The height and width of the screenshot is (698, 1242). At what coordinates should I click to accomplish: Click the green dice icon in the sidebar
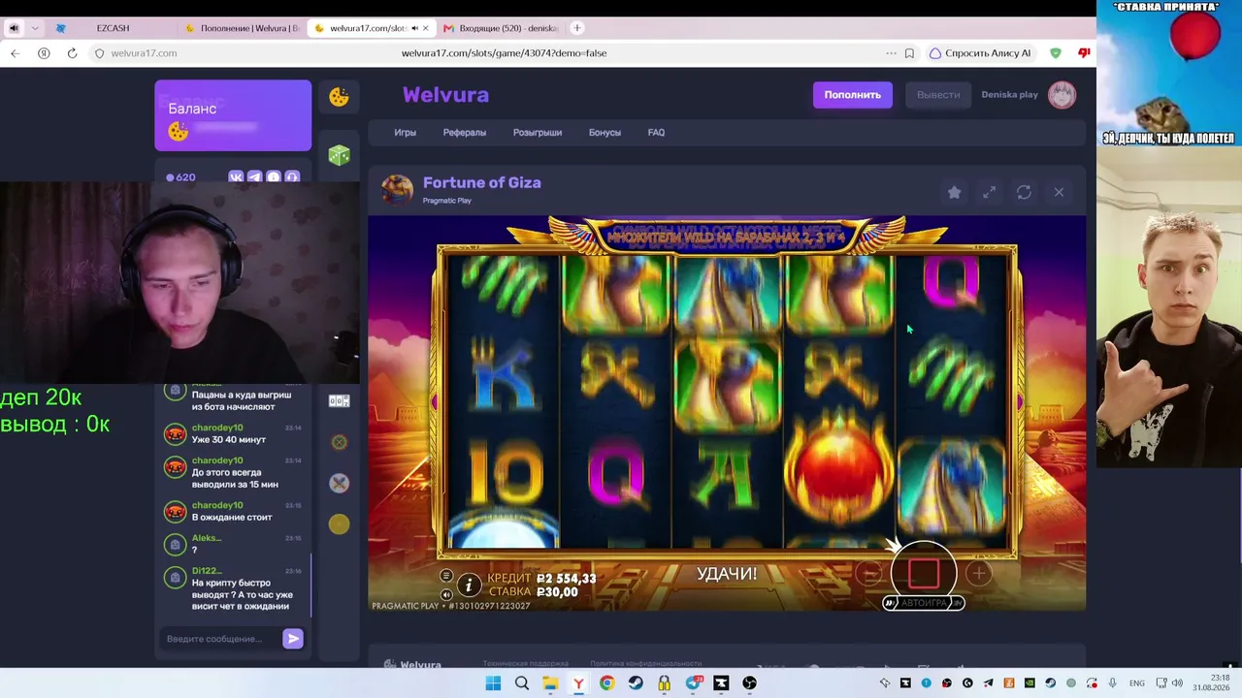[x=339, y=155]
